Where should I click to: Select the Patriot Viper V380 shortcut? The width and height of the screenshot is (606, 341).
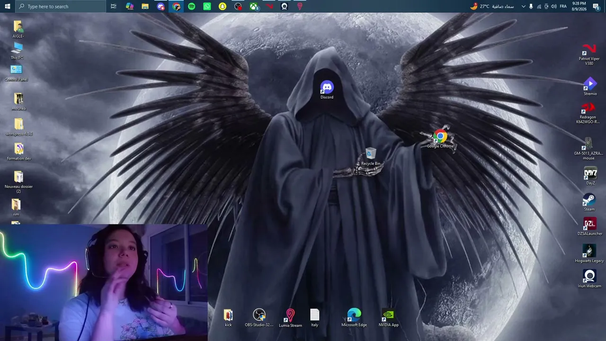point(589,54)
